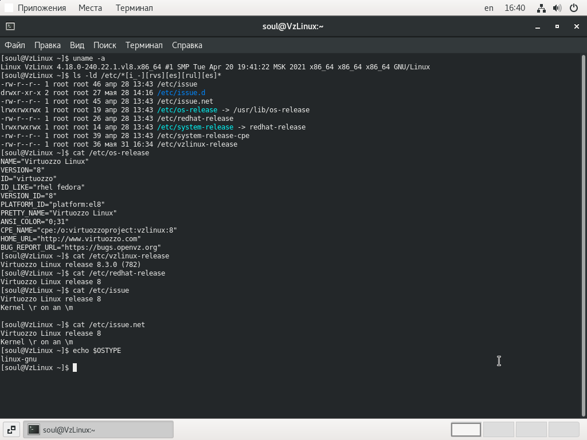Click Virtuozzo Linux release 8.3.0 (782) line
The width and height of the screenshot is (587, 440).
[71, 265]
